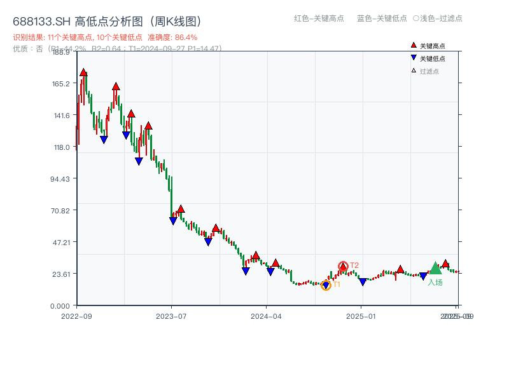Select the rightmost red high-point triangle

445,264
